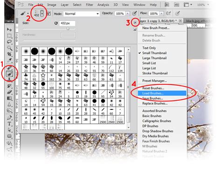Select the Spot Healing Brush tool
This screenshot has width=221, height=169.
click(9, 68)
